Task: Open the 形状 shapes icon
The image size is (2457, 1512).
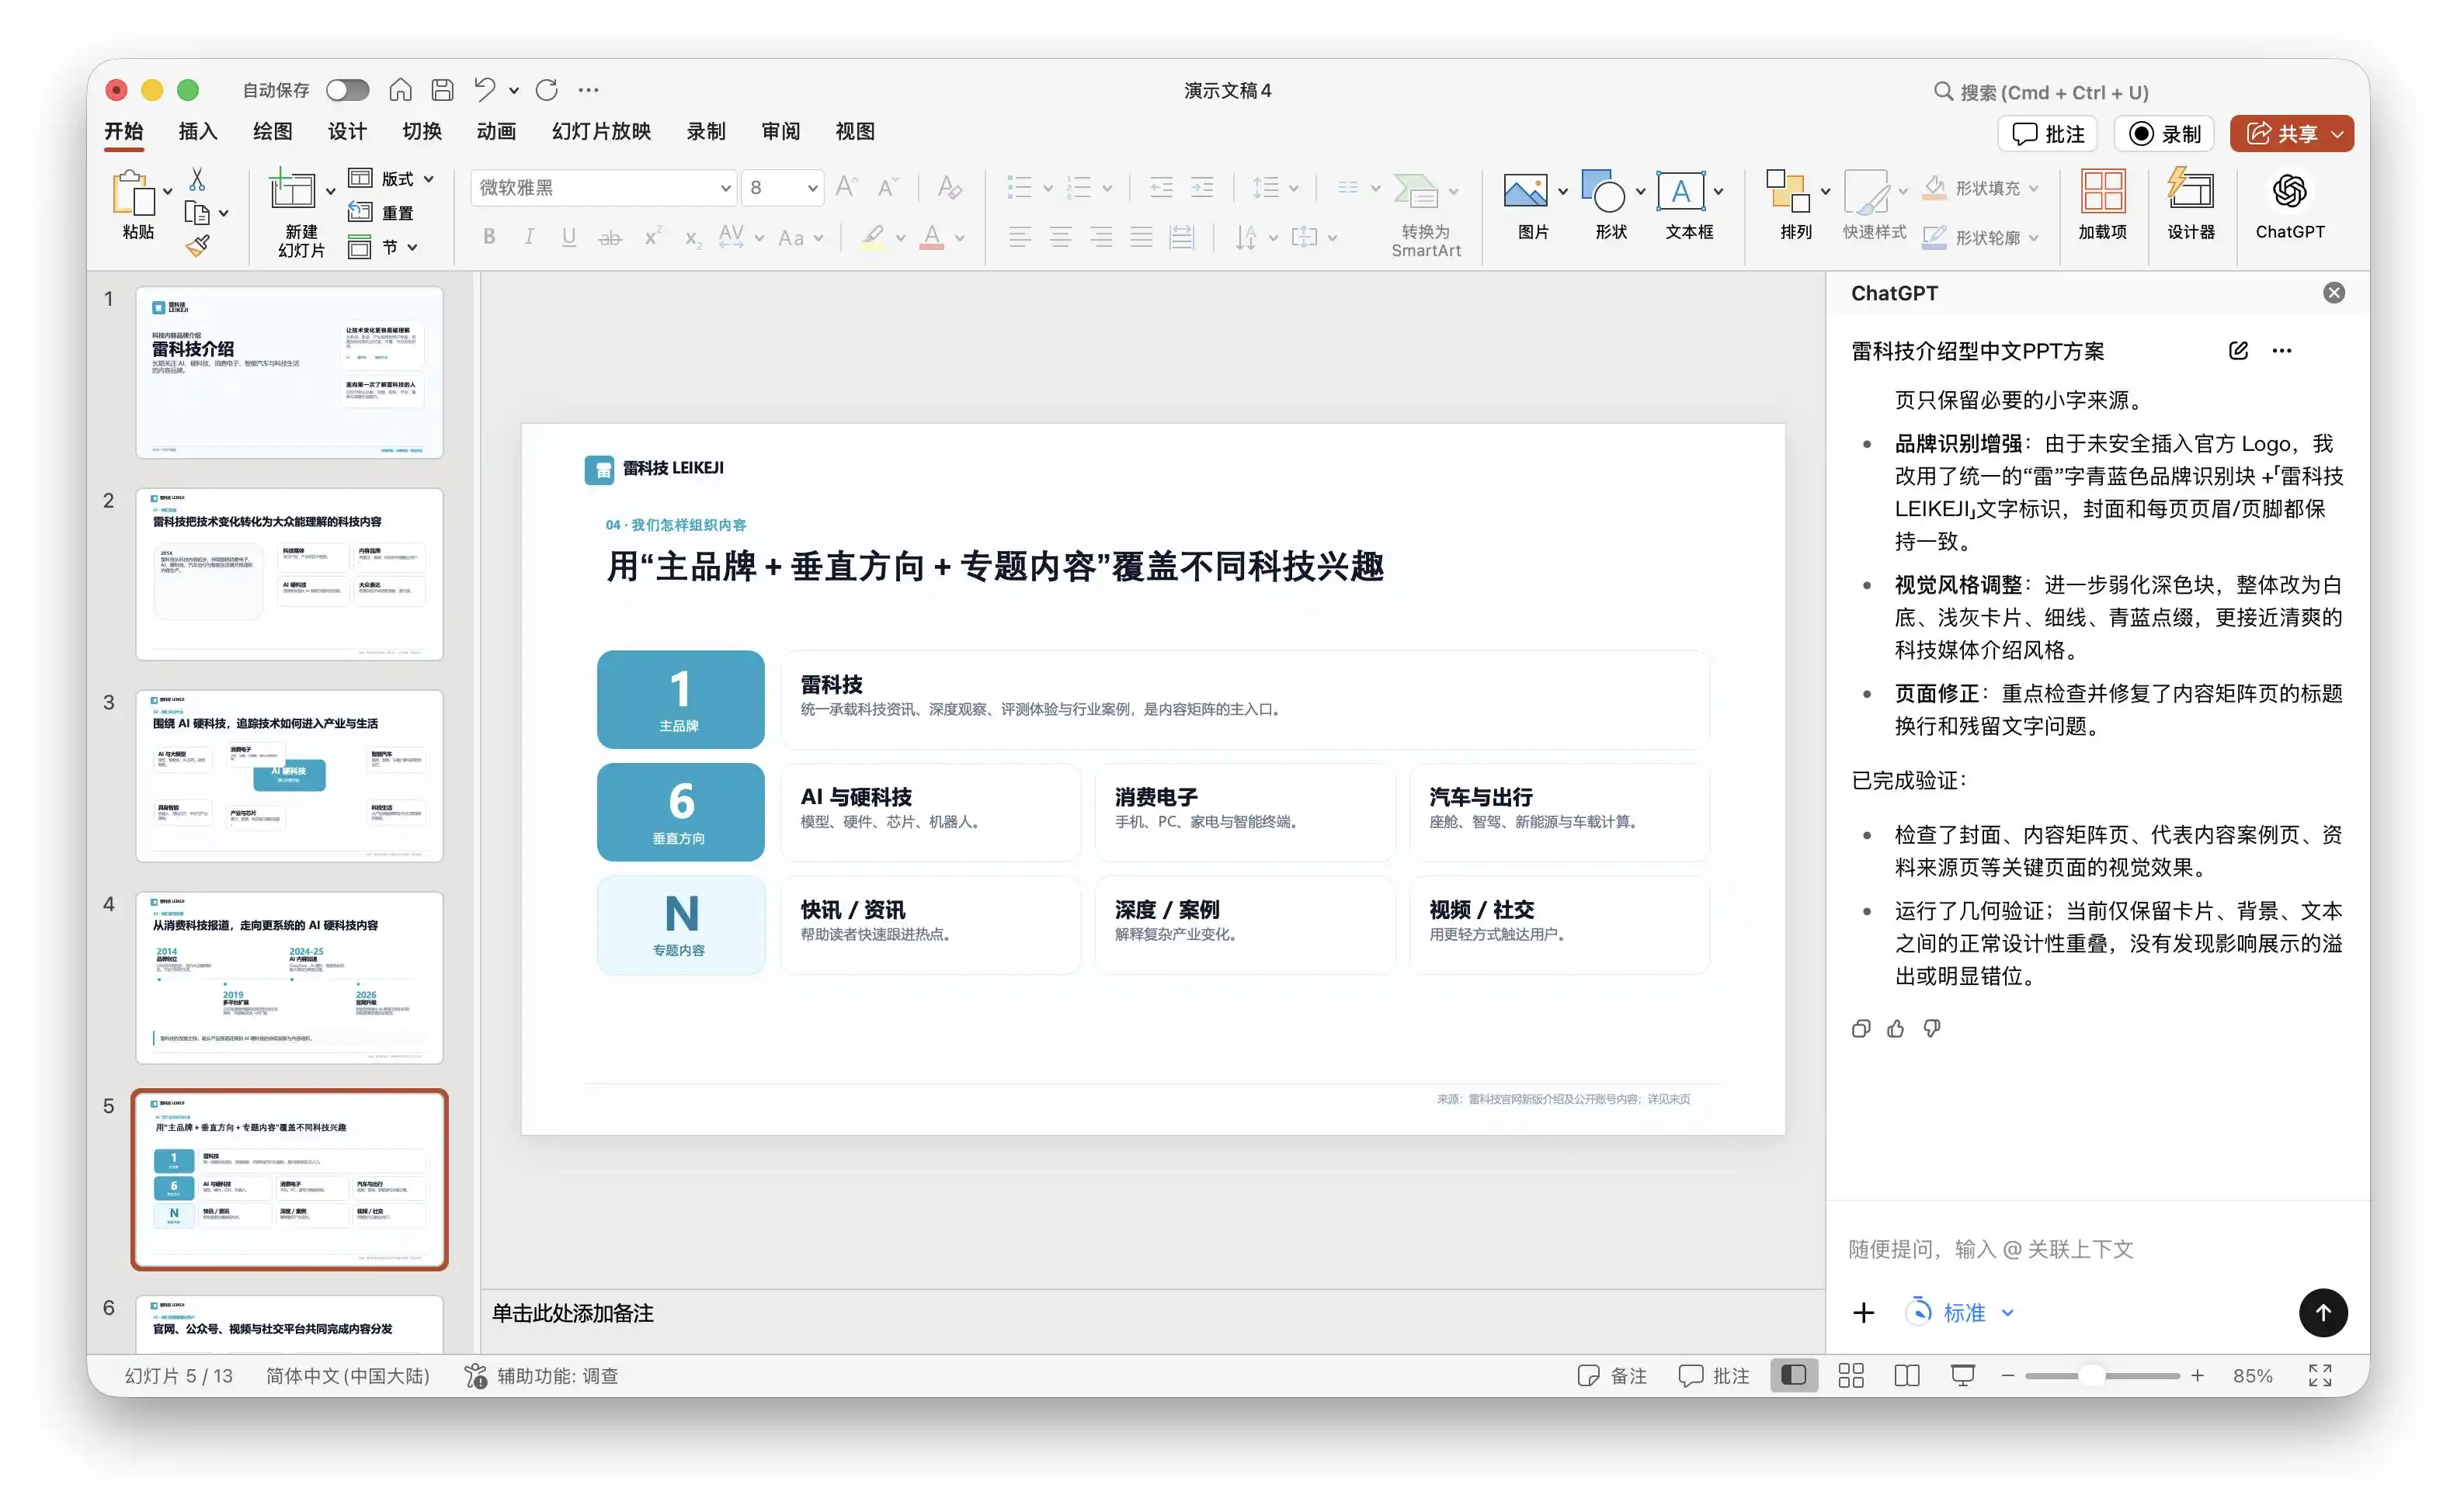Action: coord(1603,191)
